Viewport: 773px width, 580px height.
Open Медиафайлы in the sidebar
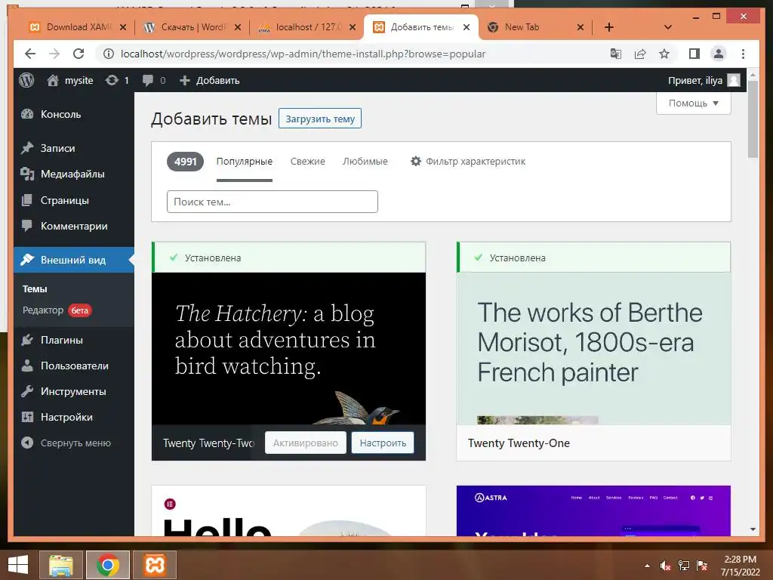pos(74,174)
